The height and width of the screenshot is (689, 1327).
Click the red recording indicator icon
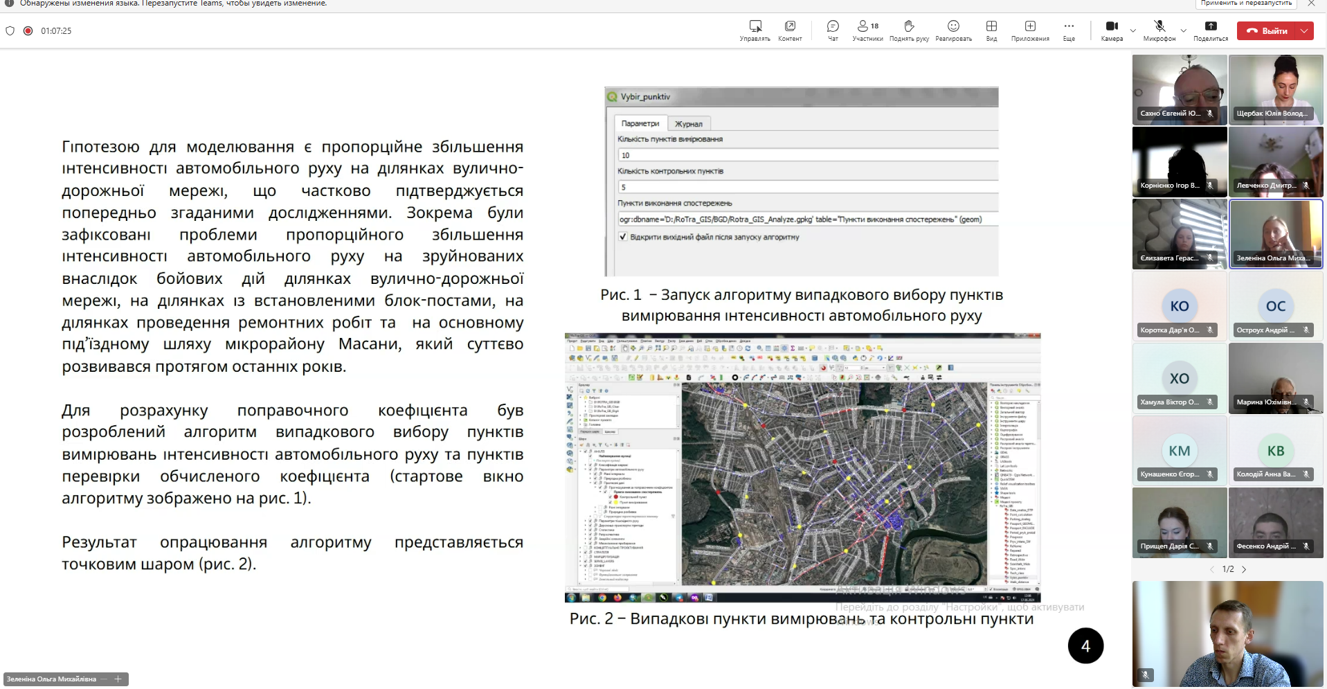tap(28, 30)
